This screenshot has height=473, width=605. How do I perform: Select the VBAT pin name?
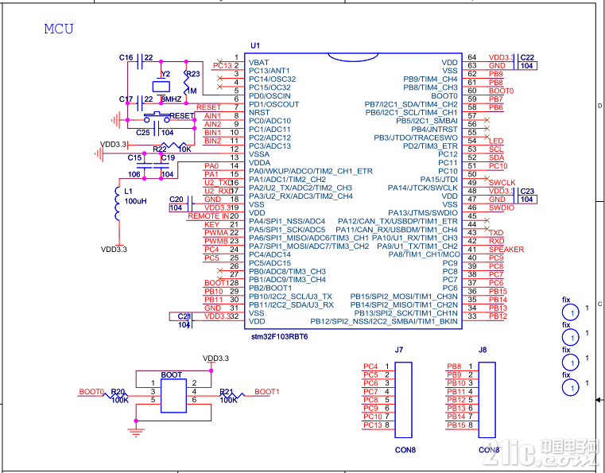click(259, 63)
